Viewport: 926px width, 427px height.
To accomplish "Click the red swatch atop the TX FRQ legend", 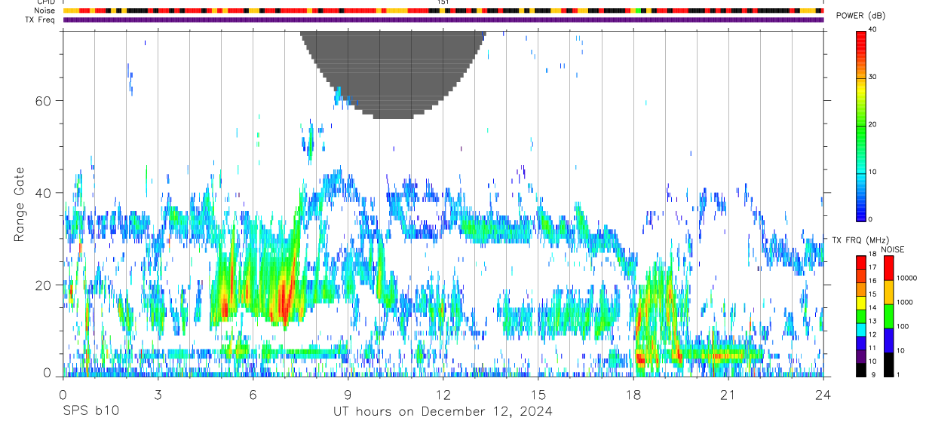I will tap(861, 262).
